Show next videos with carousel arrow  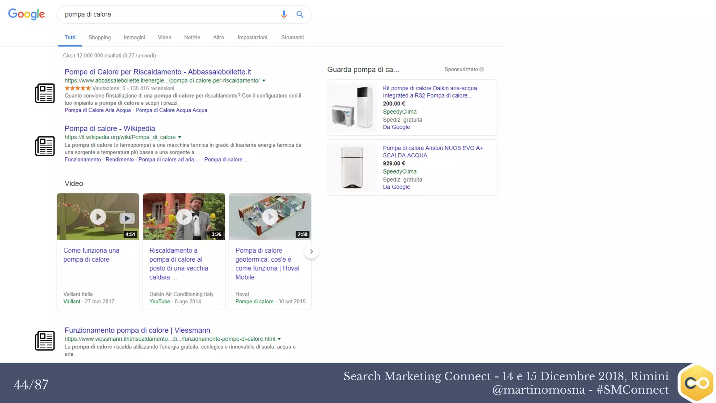click(311, 252)
